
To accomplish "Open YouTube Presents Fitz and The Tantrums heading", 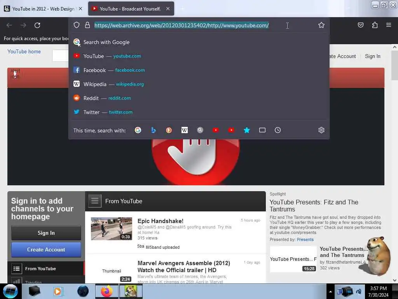I will click(x=314, y=206).
